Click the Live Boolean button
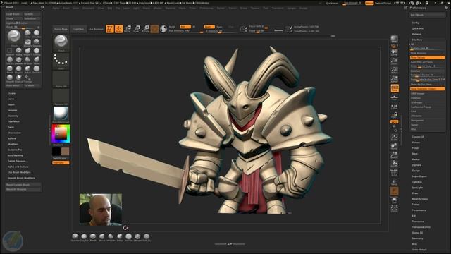 tap(96, 29)
